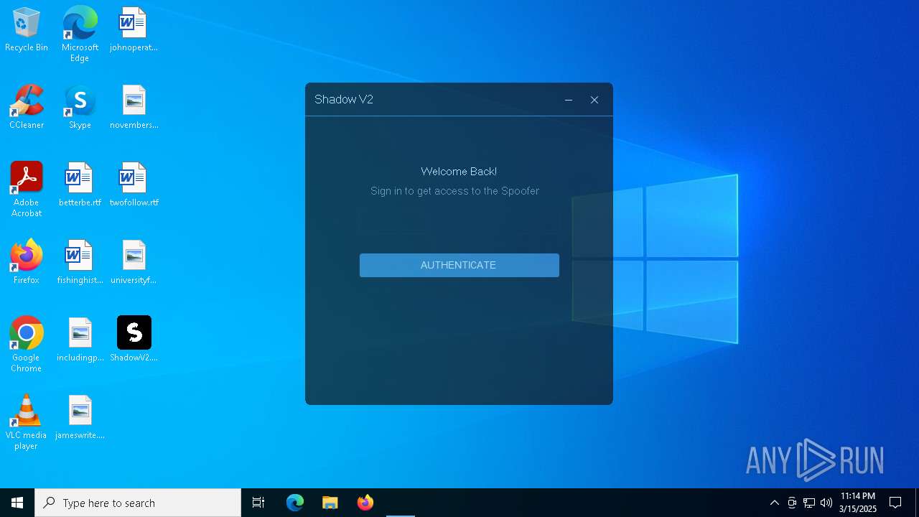The image size is (919, 517).
Task: Select the Adobe Acrobat desktop shortcut
Action: click(x=27, y=190)
